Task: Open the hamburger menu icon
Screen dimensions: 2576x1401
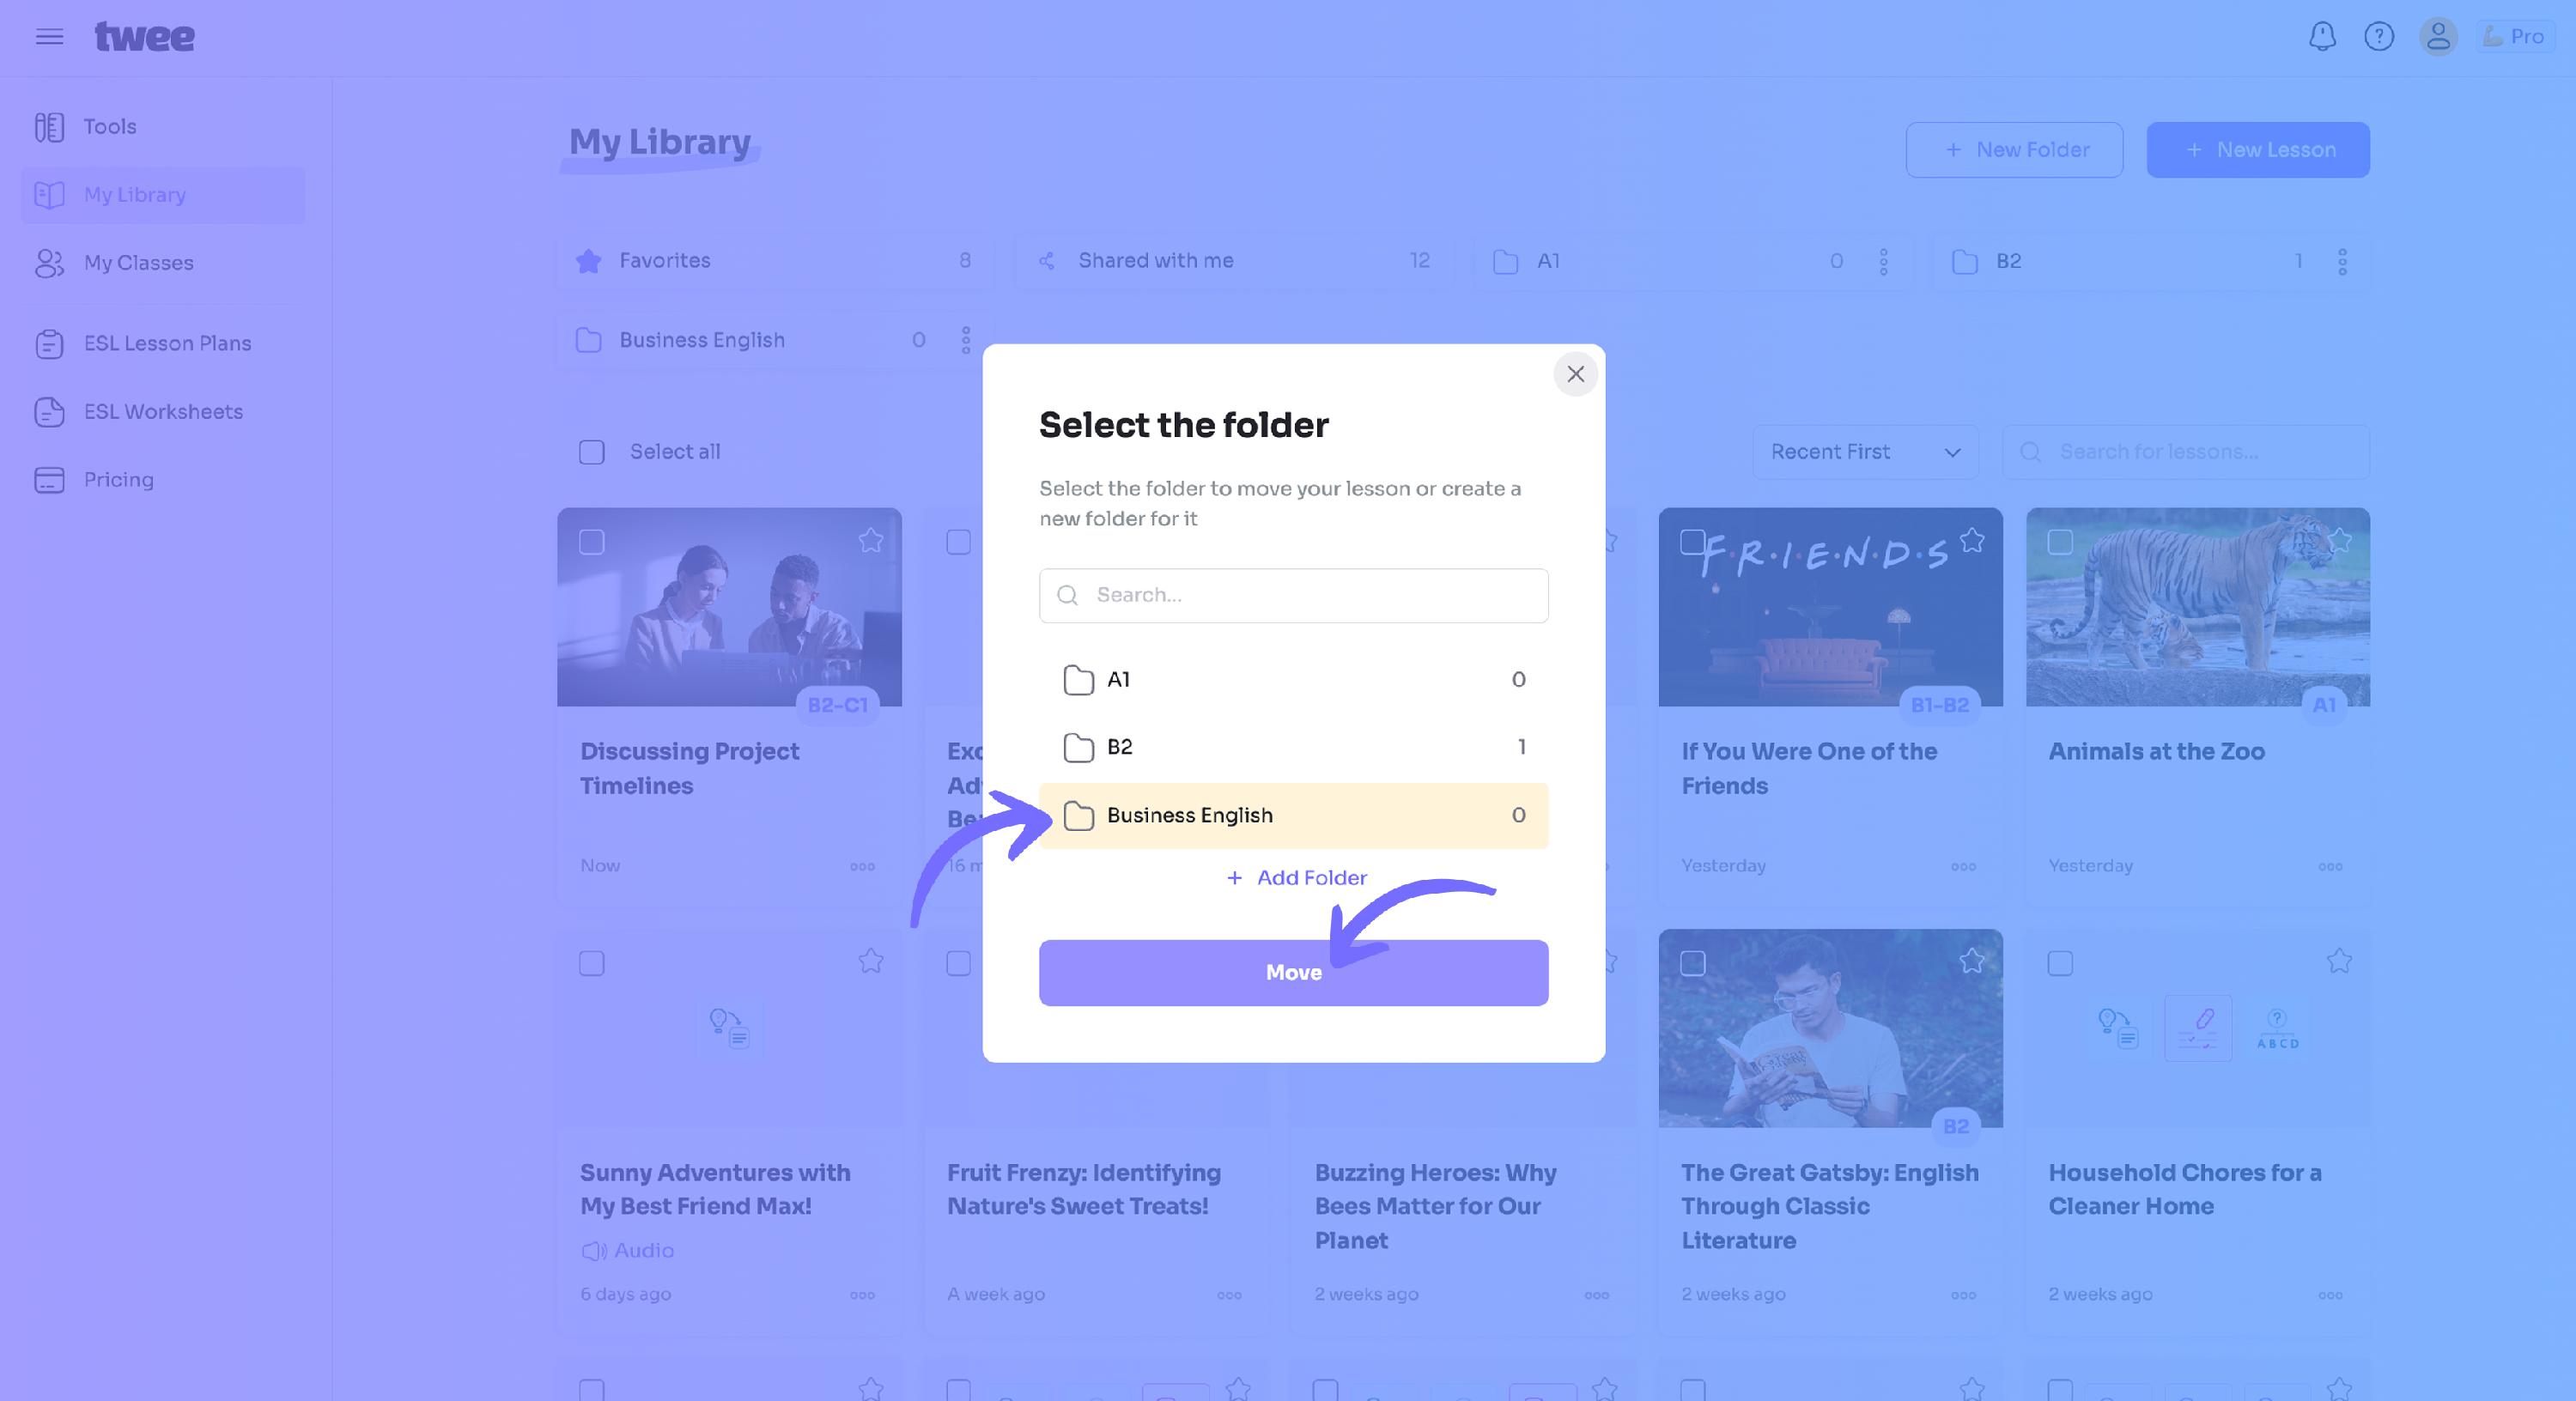Action: tap(49, 37)
